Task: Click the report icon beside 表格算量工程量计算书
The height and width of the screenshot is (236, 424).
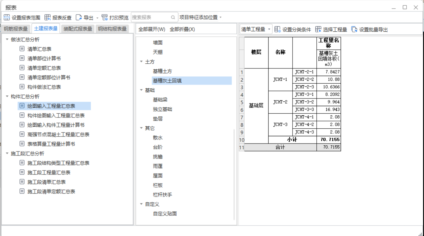Action: [x=22, y=144]
